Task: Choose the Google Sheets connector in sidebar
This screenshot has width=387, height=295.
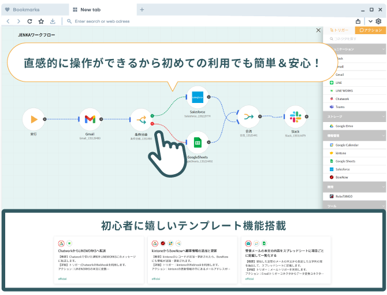Action: (x=355, y=161)
